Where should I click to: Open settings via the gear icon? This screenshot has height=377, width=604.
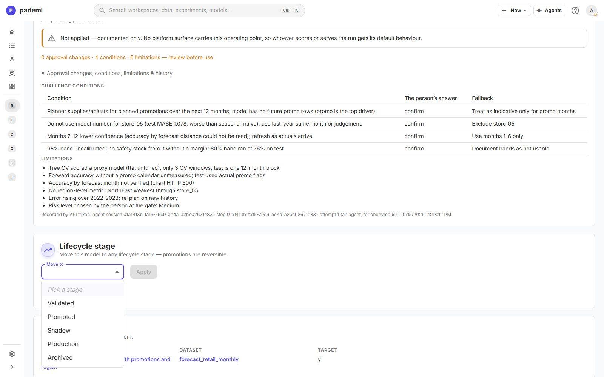12,354
